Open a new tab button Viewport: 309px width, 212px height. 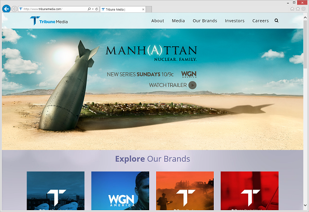click(x=149, y=9)
